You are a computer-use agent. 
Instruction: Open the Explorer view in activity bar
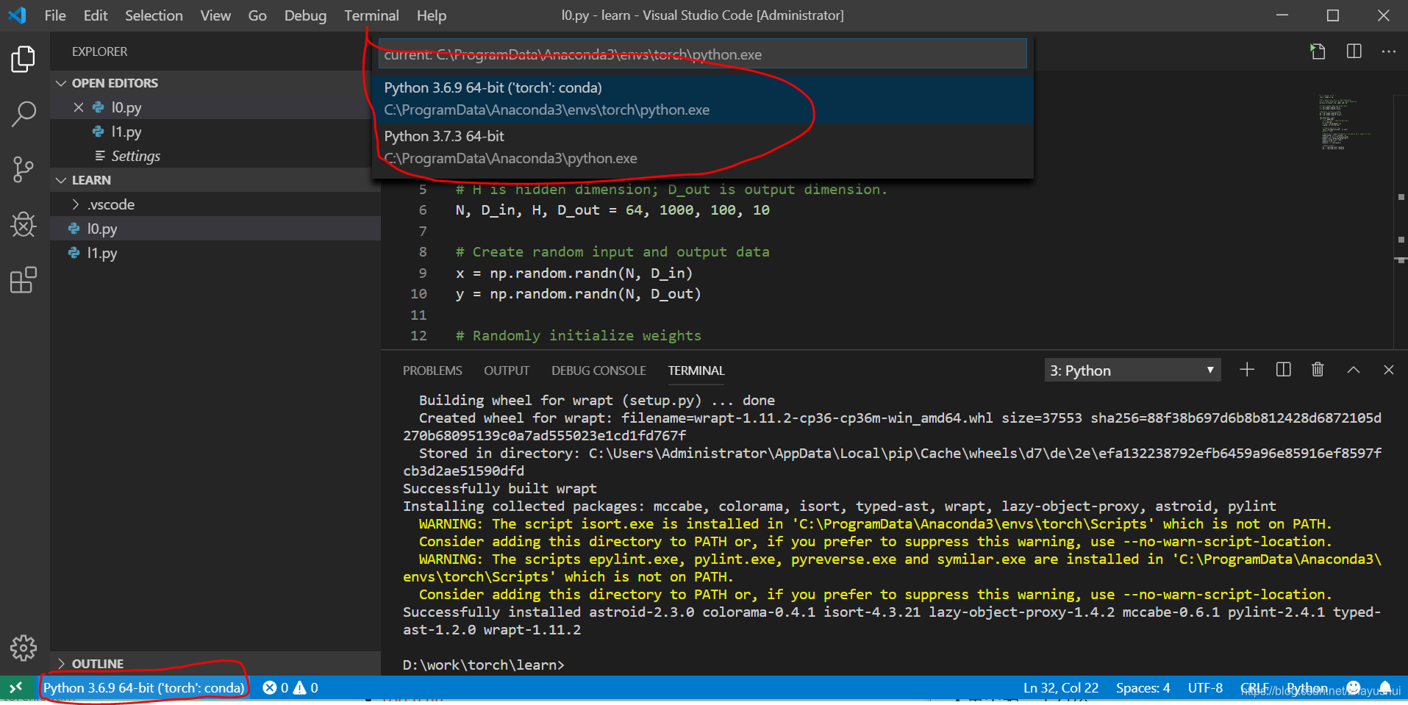(x=24, y=59)
